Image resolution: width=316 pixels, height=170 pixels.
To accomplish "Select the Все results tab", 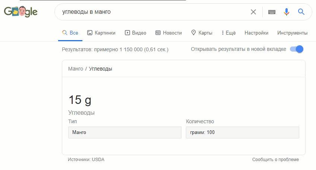I will 70,33.
